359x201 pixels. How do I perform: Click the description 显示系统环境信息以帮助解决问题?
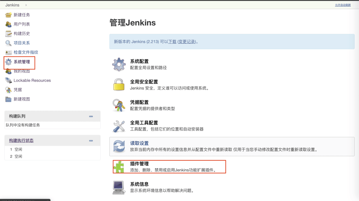[x=162, y=191]
